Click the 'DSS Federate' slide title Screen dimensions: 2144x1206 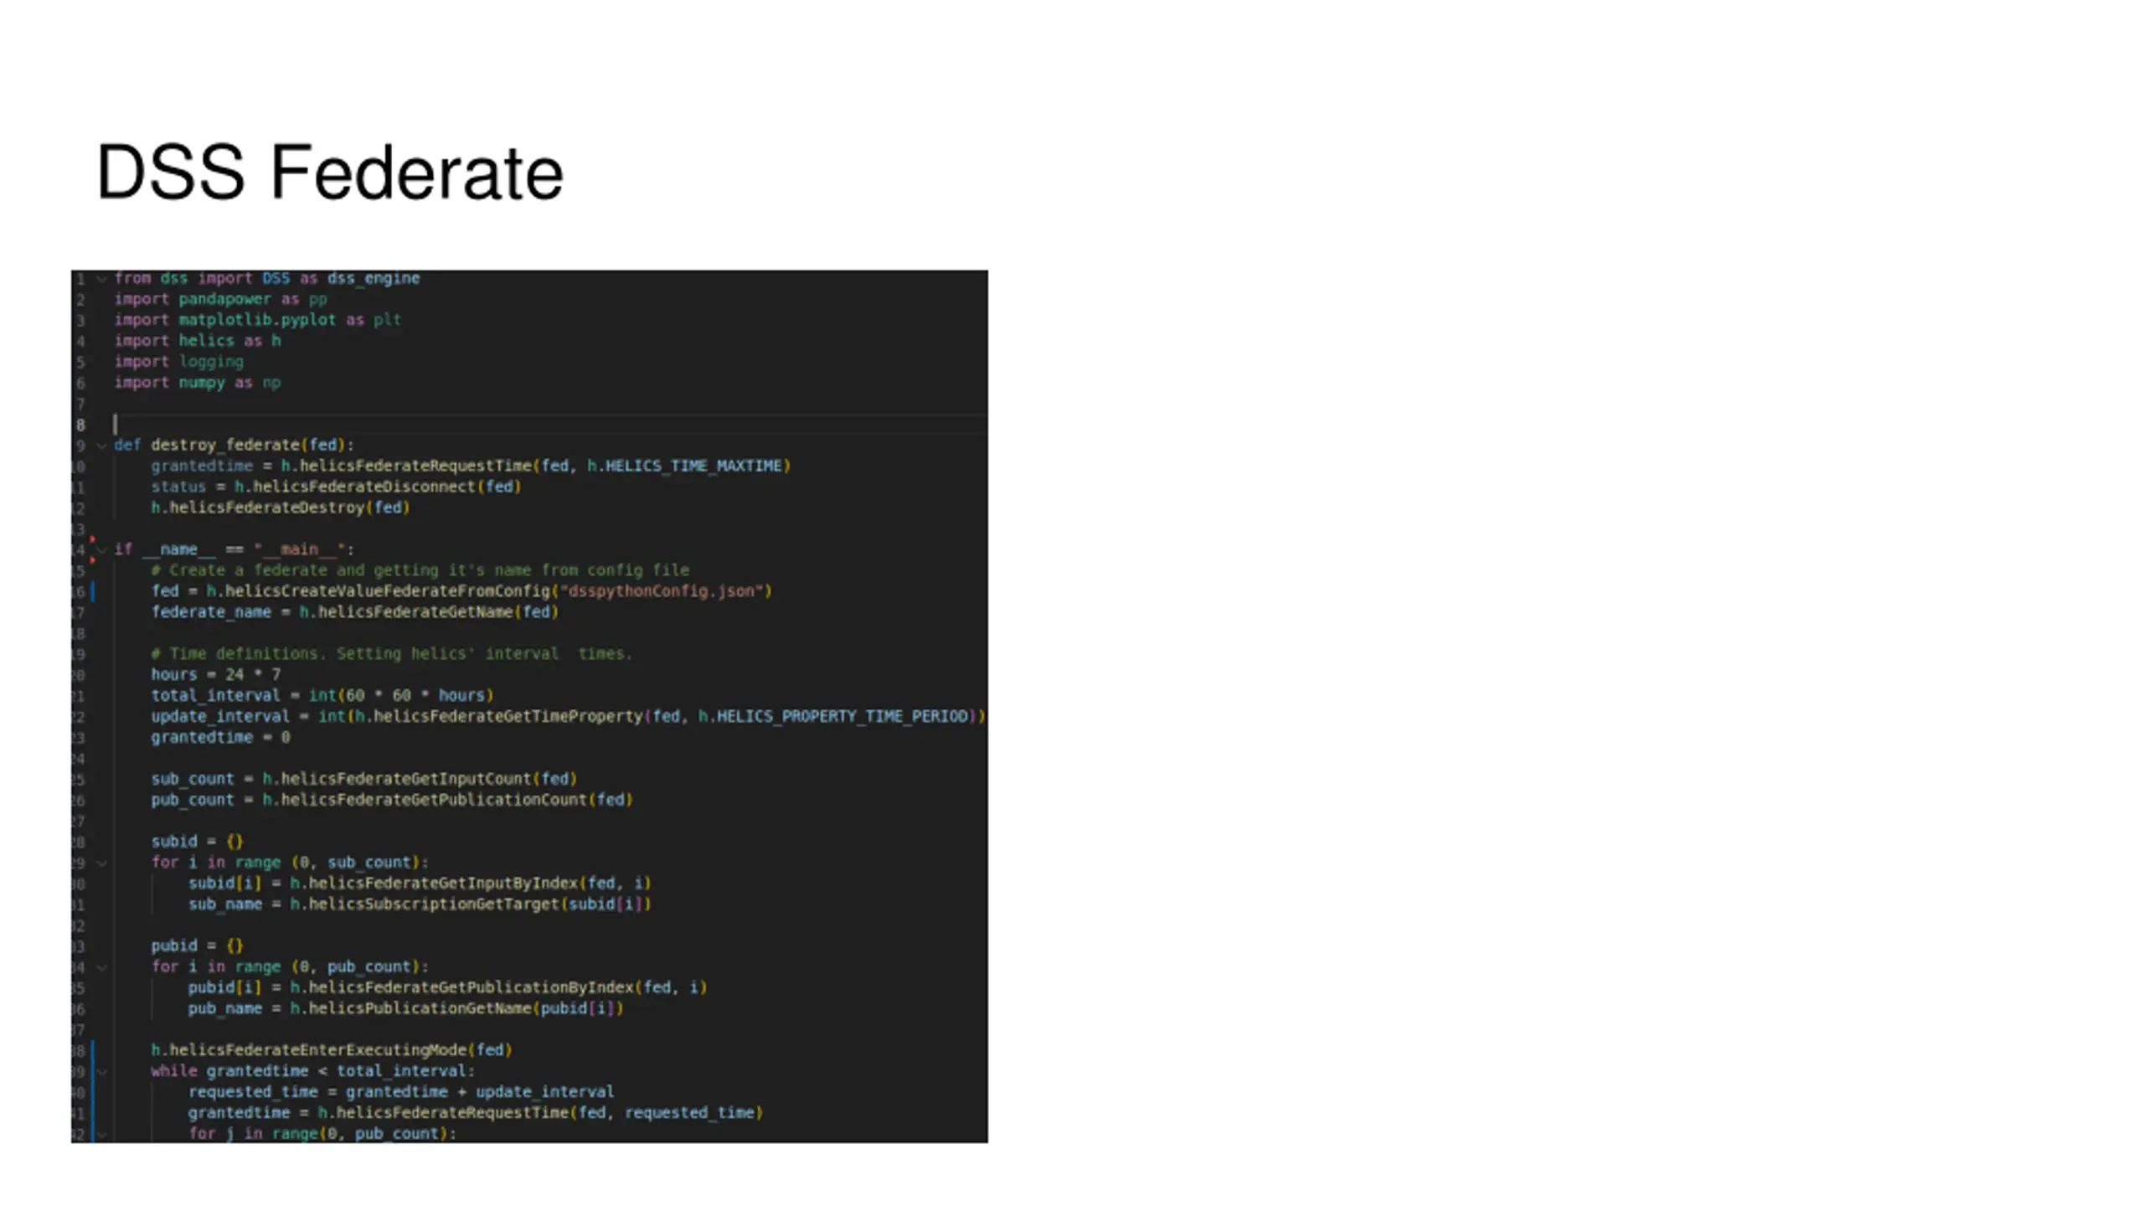(330, 173)
